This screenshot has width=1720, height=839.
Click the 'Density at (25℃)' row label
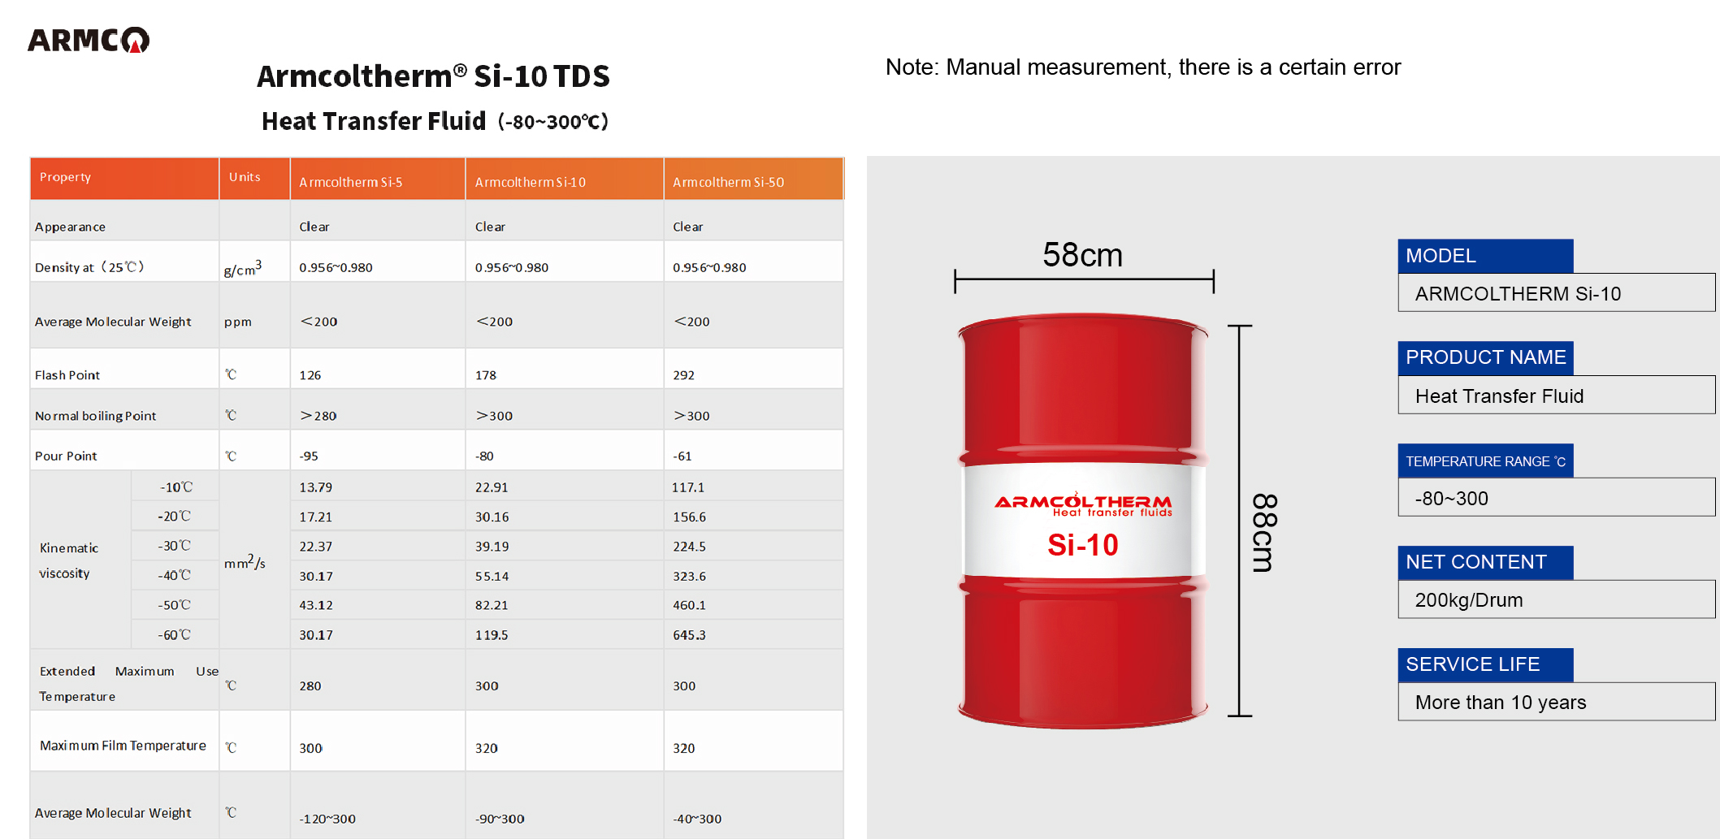point(89,267)
